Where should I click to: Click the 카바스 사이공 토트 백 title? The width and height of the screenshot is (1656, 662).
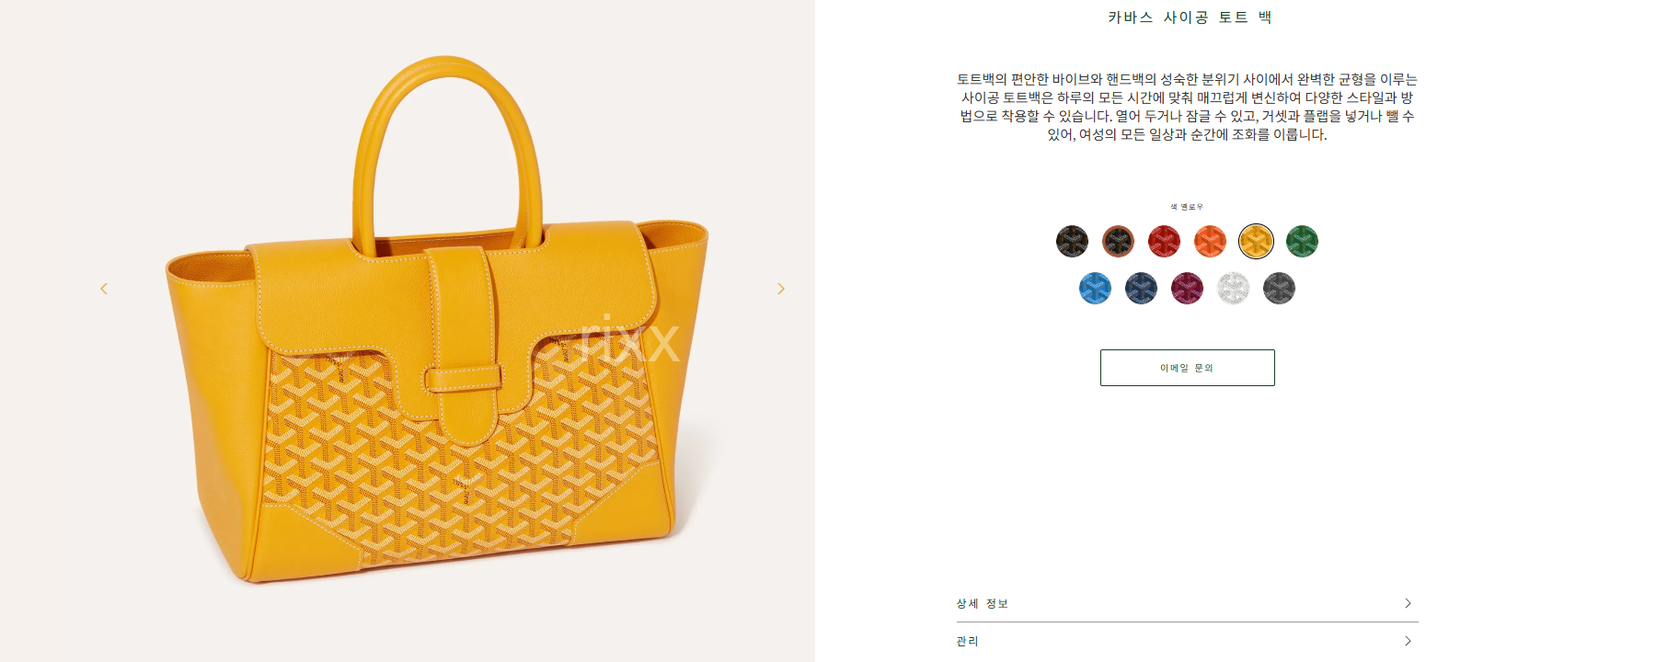click(x=1189, y=17)
